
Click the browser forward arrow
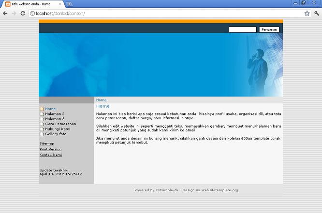[x=14, y=14]
